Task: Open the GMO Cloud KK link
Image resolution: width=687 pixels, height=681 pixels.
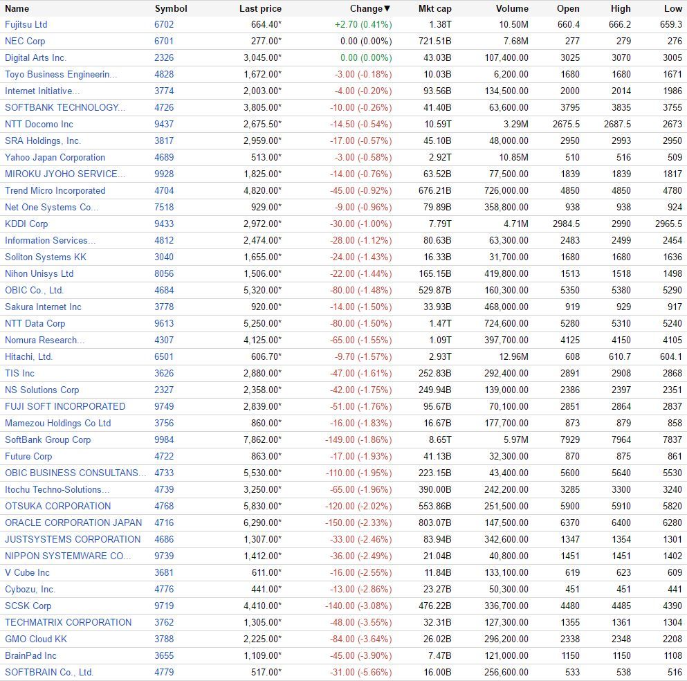Action: click(36, 639)
